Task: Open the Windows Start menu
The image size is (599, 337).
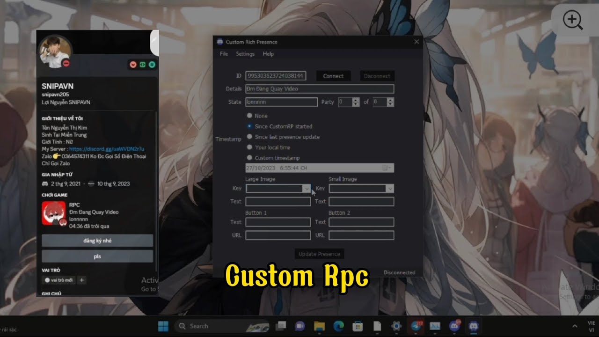Action: pos(163,326)
